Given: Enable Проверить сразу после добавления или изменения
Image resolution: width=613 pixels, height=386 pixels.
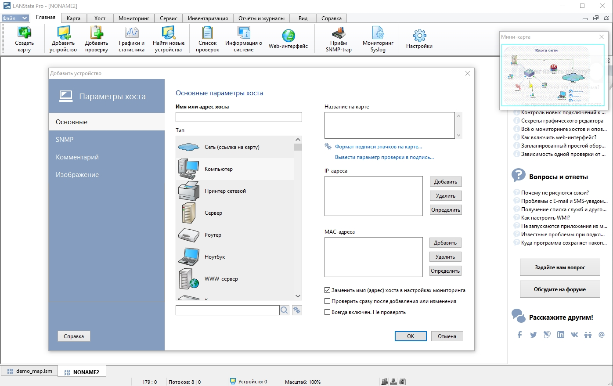Looking at the screenshot, I should click(327, 301).
